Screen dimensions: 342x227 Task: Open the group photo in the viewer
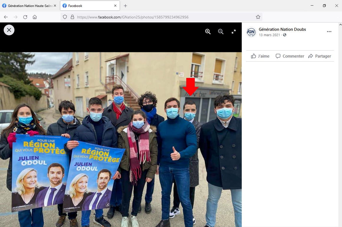121,140
